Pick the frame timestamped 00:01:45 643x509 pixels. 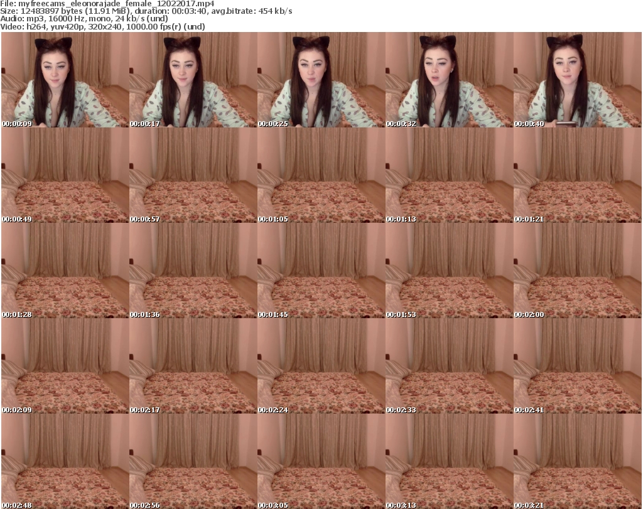point(321,271)
